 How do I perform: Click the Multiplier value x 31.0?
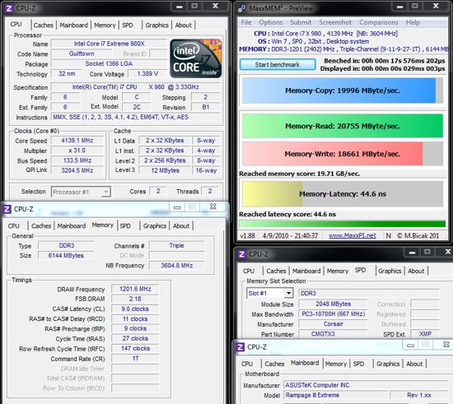(x=77, y=151)
